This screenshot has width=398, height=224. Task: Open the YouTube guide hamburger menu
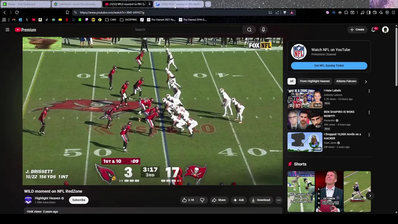click(7, 30)
